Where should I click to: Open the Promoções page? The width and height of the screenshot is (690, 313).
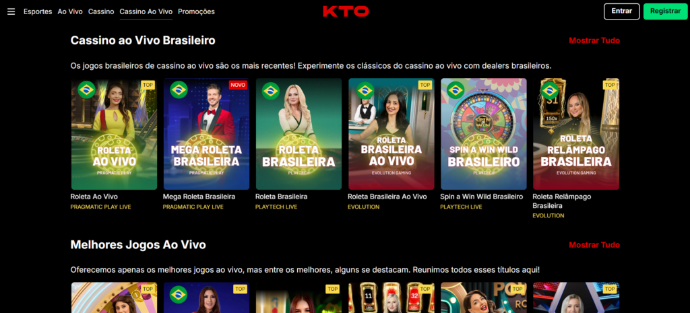tap(196, 11)
